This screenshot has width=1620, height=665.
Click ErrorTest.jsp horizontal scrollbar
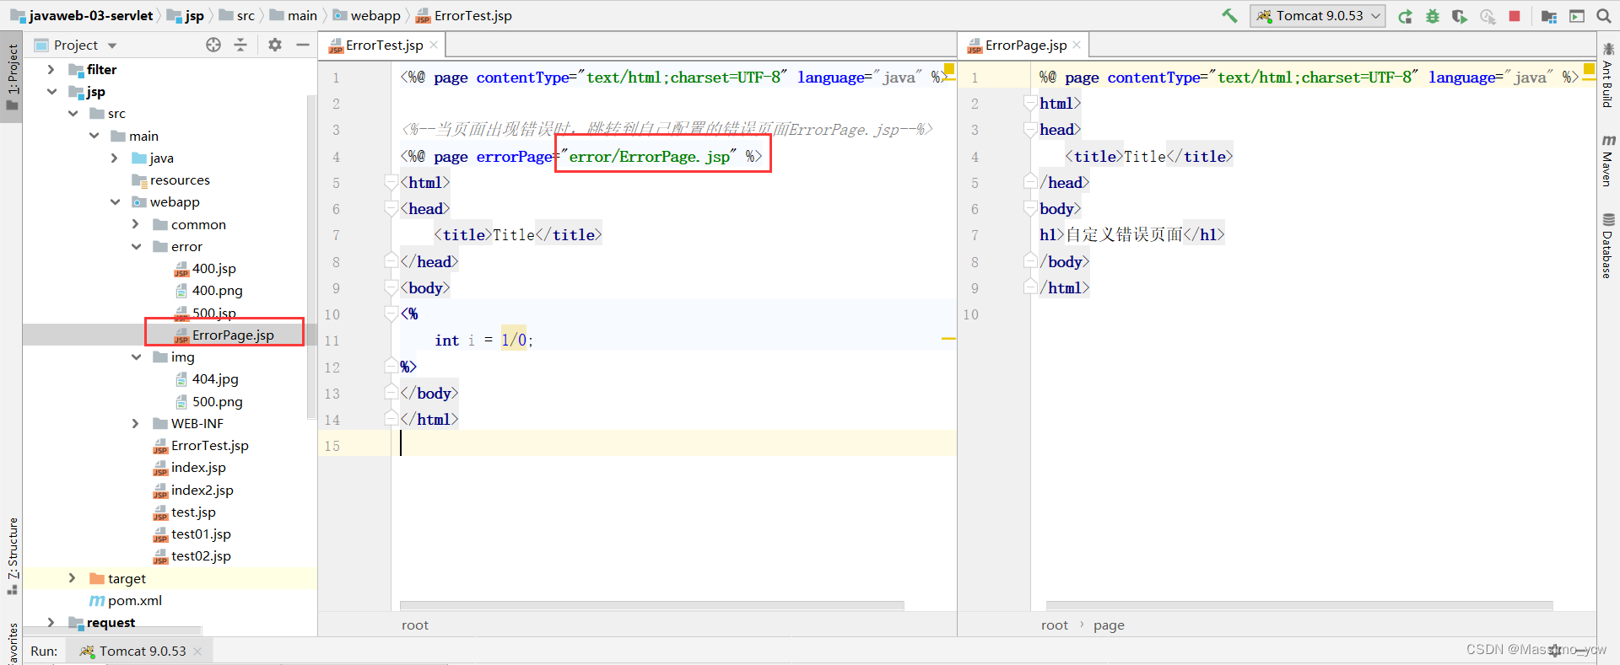pos(651,605)
